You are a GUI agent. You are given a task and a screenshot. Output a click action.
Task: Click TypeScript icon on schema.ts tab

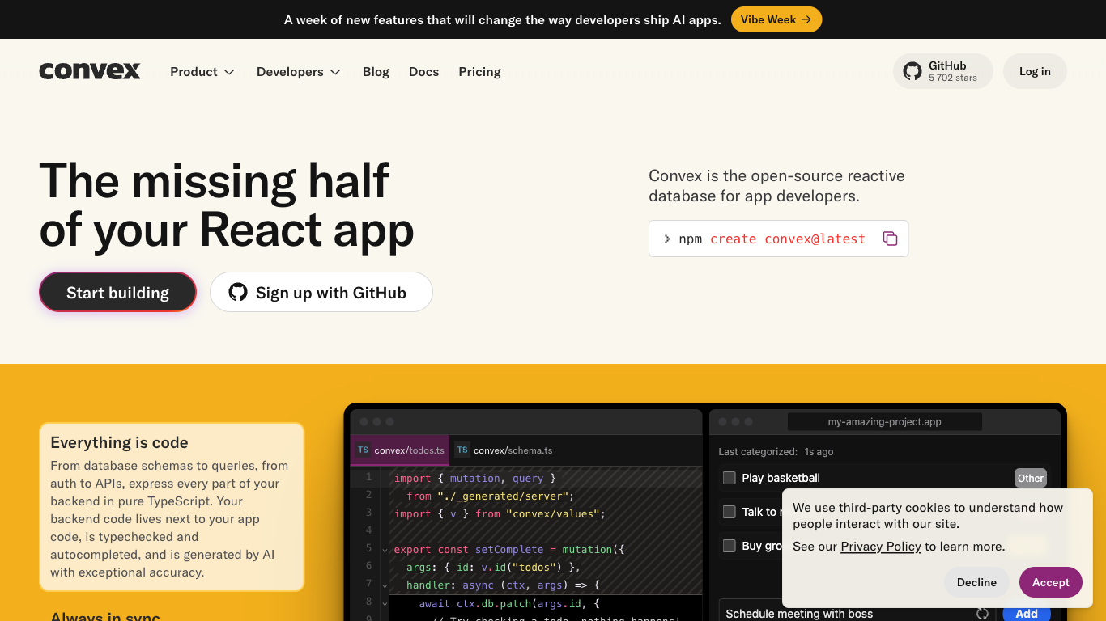[x=462, y=450]
